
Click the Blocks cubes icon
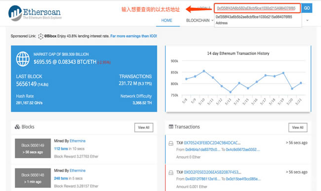click(17, 127)
